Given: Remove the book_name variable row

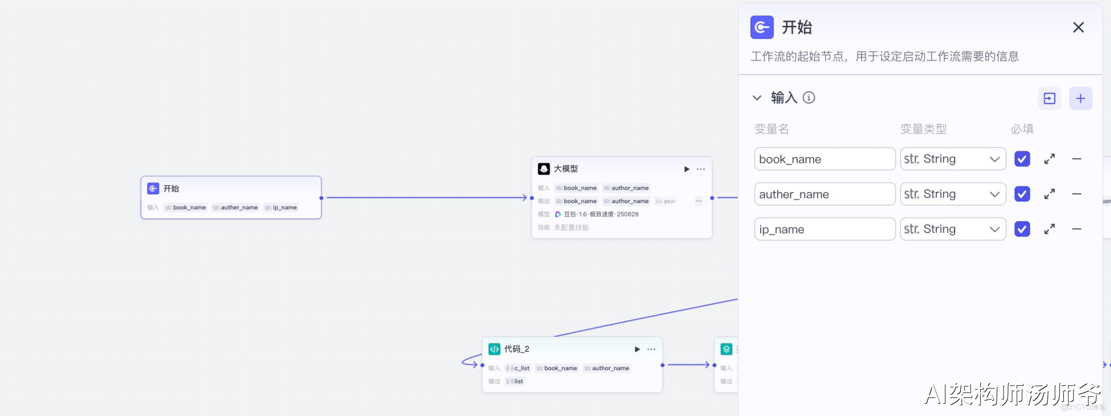Looking at the screenshot, I should pos(1077,159).
